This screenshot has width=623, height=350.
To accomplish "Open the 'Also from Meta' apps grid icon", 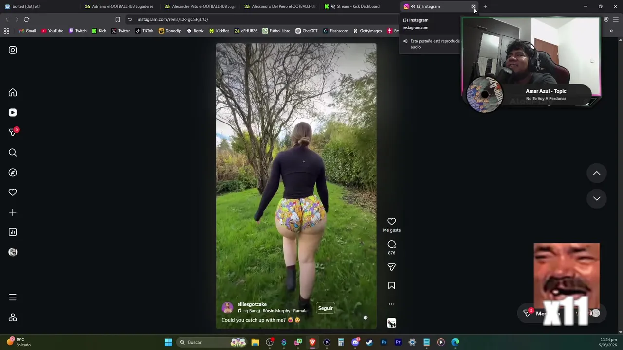I will click(13, 317).
